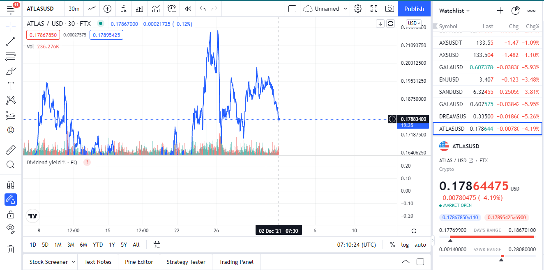
Task: Select the brush drawing tool
Action: (x=11, y=71)
